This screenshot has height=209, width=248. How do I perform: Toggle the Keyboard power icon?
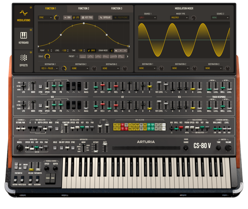(31, 30)
